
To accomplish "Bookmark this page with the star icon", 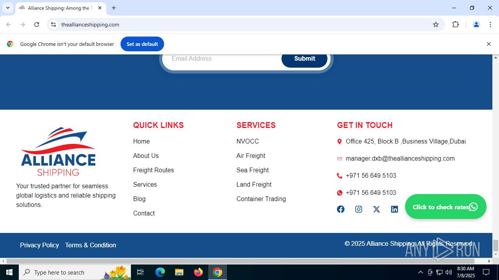I will (x=436, y=24).
